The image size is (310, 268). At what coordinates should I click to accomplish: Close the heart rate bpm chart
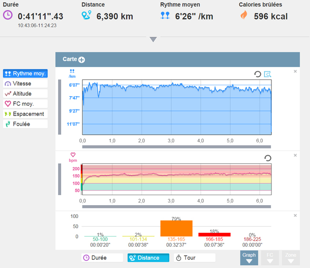click(295, 155)
